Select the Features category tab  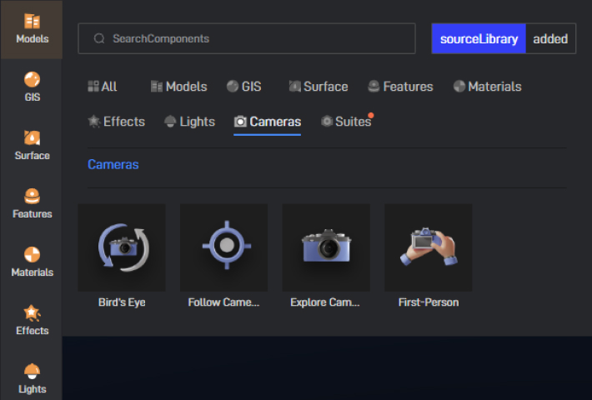coord(400,87)
